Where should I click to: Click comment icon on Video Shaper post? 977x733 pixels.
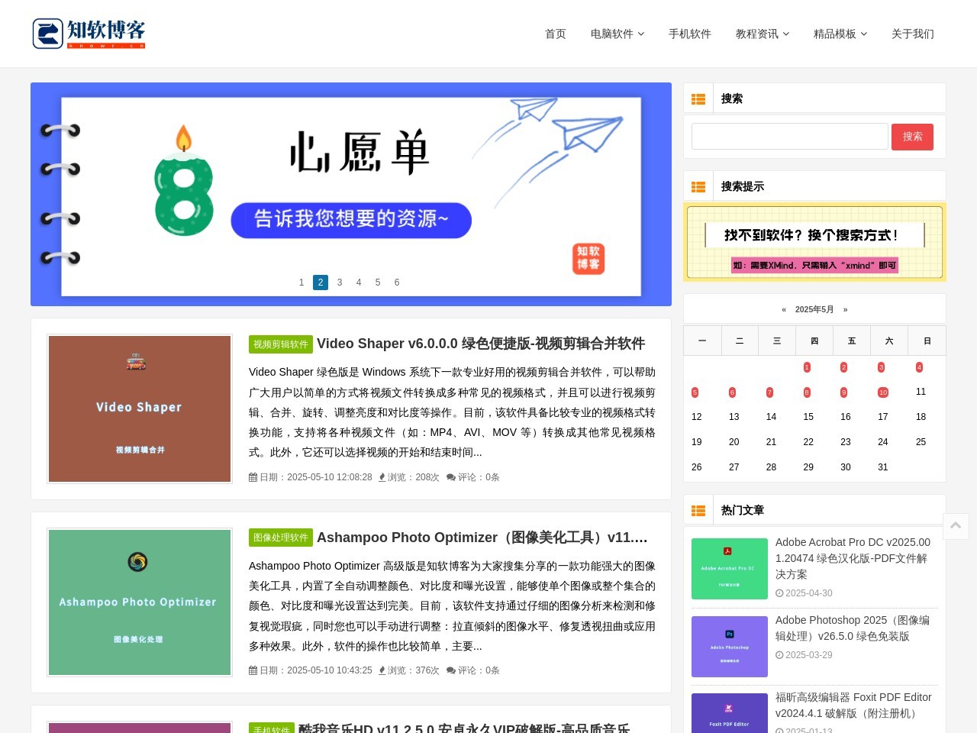click(x=451, y=477)
